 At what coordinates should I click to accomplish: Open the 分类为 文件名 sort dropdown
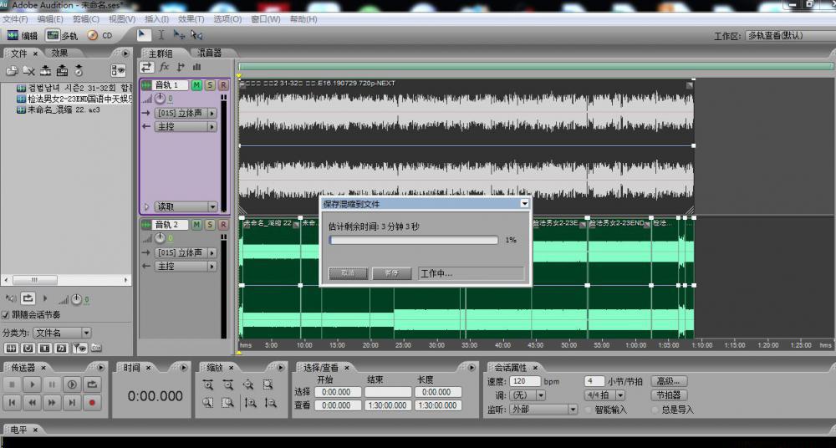click(x=62, y=333)
